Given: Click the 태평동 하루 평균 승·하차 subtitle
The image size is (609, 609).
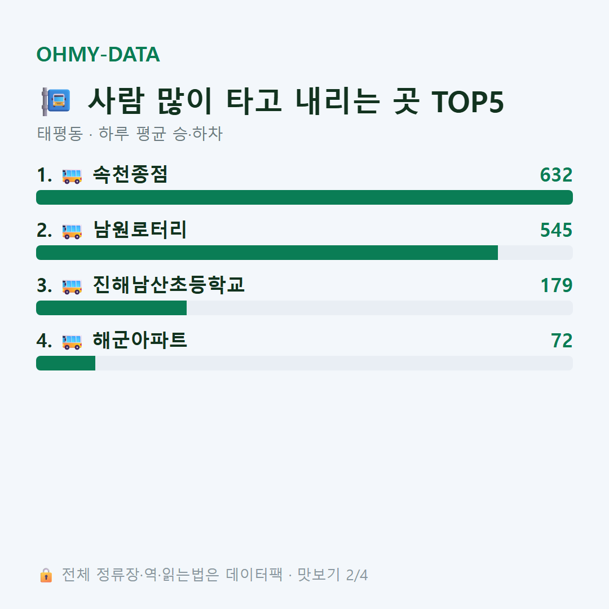Looking at the screenshot, I should click(130, 134).
